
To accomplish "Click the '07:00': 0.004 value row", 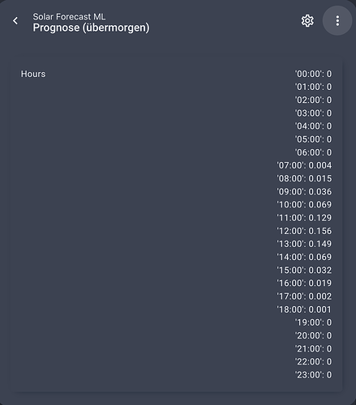I will [304, 165].
